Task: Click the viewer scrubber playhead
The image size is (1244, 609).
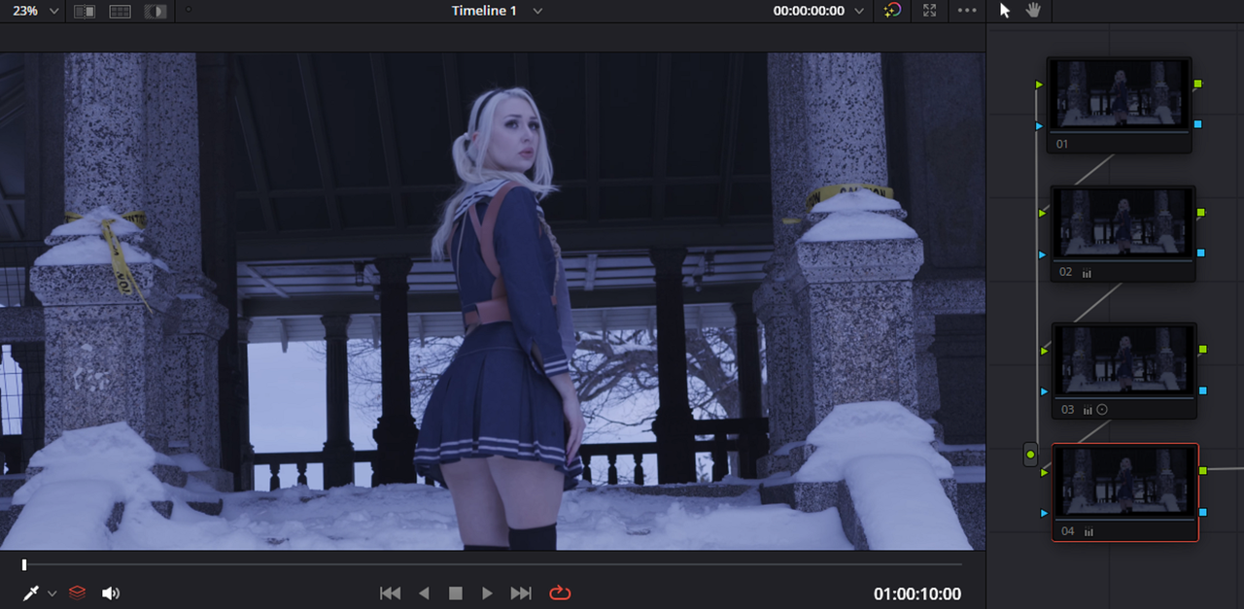Action: point(24,564)
